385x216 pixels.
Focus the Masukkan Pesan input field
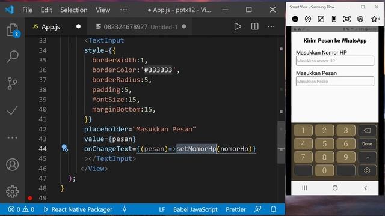point(335,82)
